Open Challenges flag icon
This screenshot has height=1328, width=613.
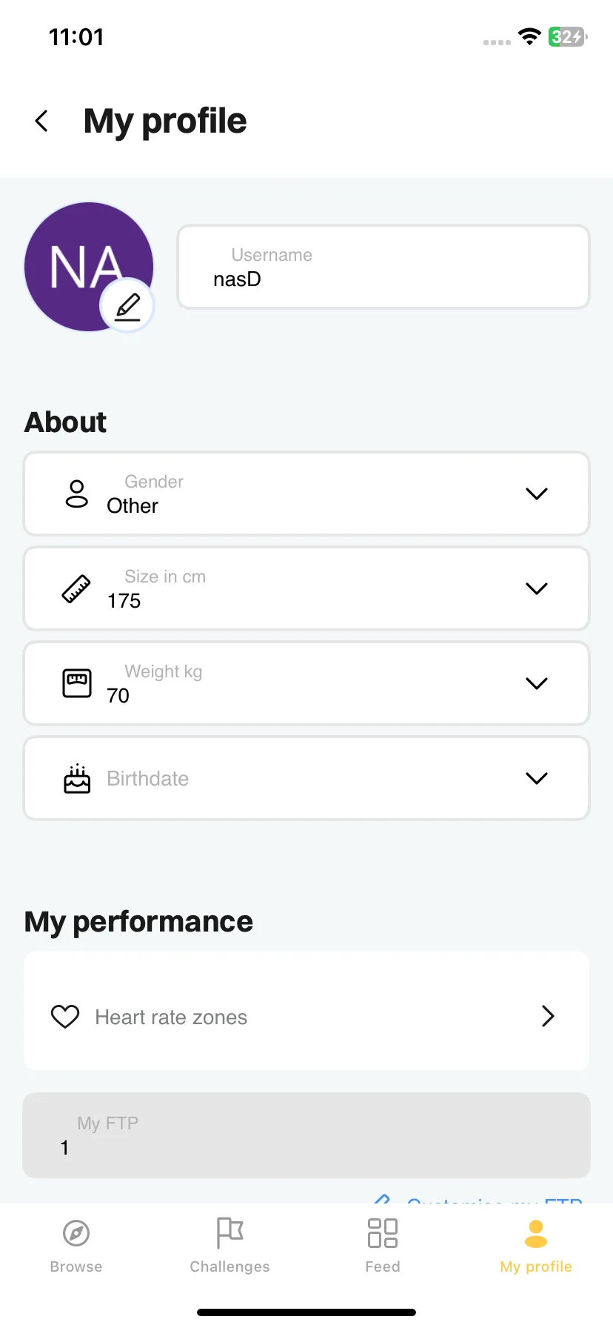(x=230, y=1233)
